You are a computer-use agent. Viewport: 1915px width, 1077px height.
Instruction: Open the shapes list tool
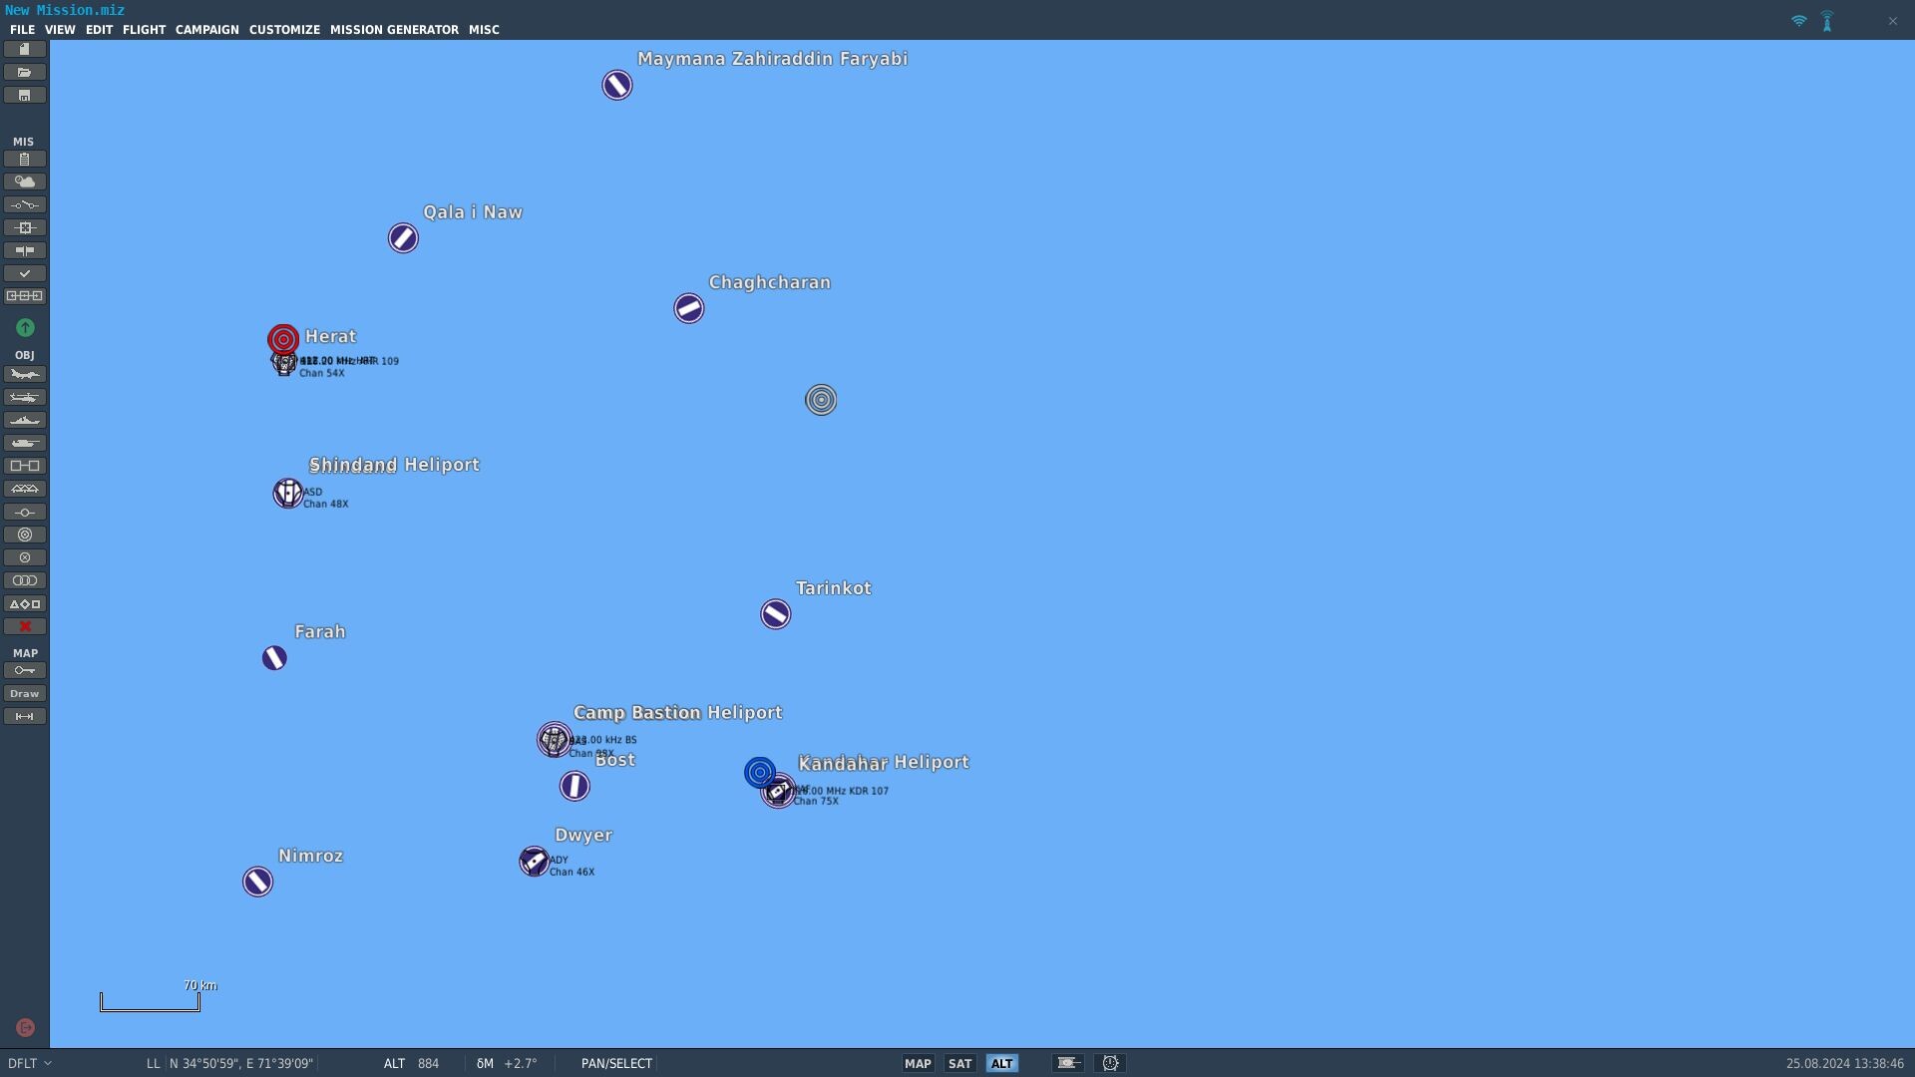click(x=24, y=603)
